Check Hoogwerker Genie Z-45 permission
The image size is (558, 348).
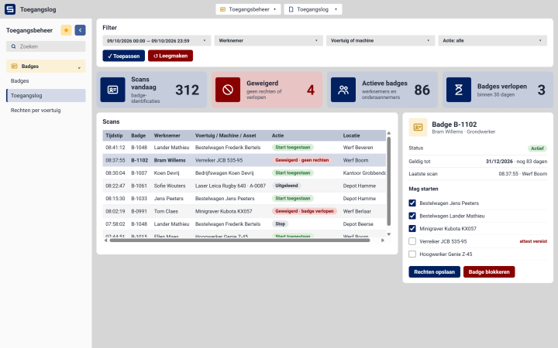click(412, 254)
